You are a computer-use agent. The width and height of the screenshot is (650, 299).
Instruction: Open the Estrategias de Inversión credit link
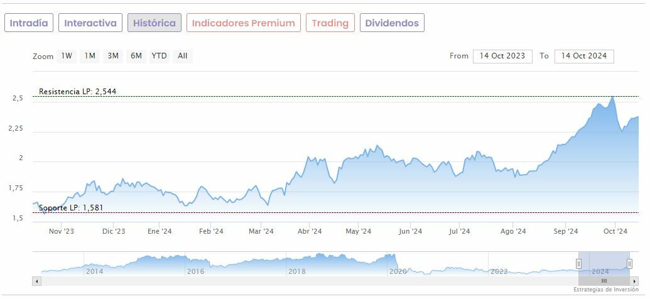tap(605, 290)
